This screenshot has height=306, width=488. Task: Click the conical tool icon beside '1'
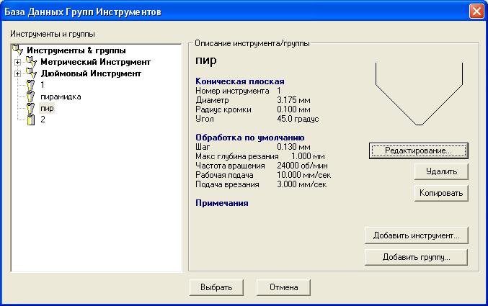[31, 85]
